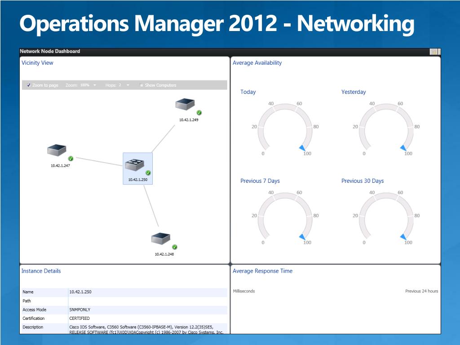This screenshot has width=460, height=345.
Task: Click the Cisco IOS Software description text
Action: coord(146,329)
